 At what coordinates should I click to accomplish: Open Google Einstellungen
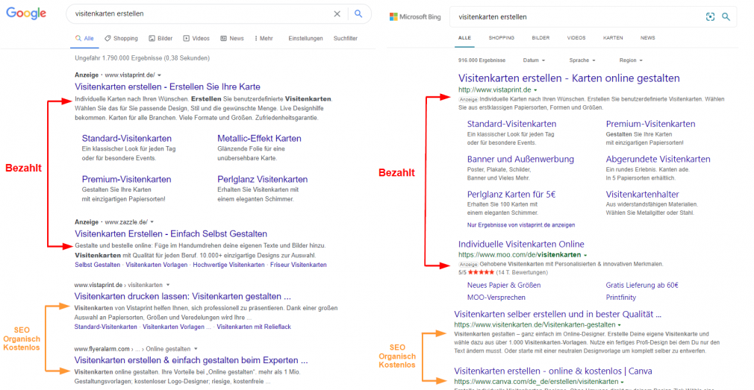(305, 39)
